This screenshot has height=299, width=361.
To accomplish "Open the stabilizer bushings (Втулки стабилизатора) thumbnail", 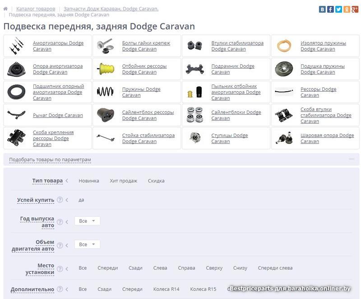I will coord(194,46).
